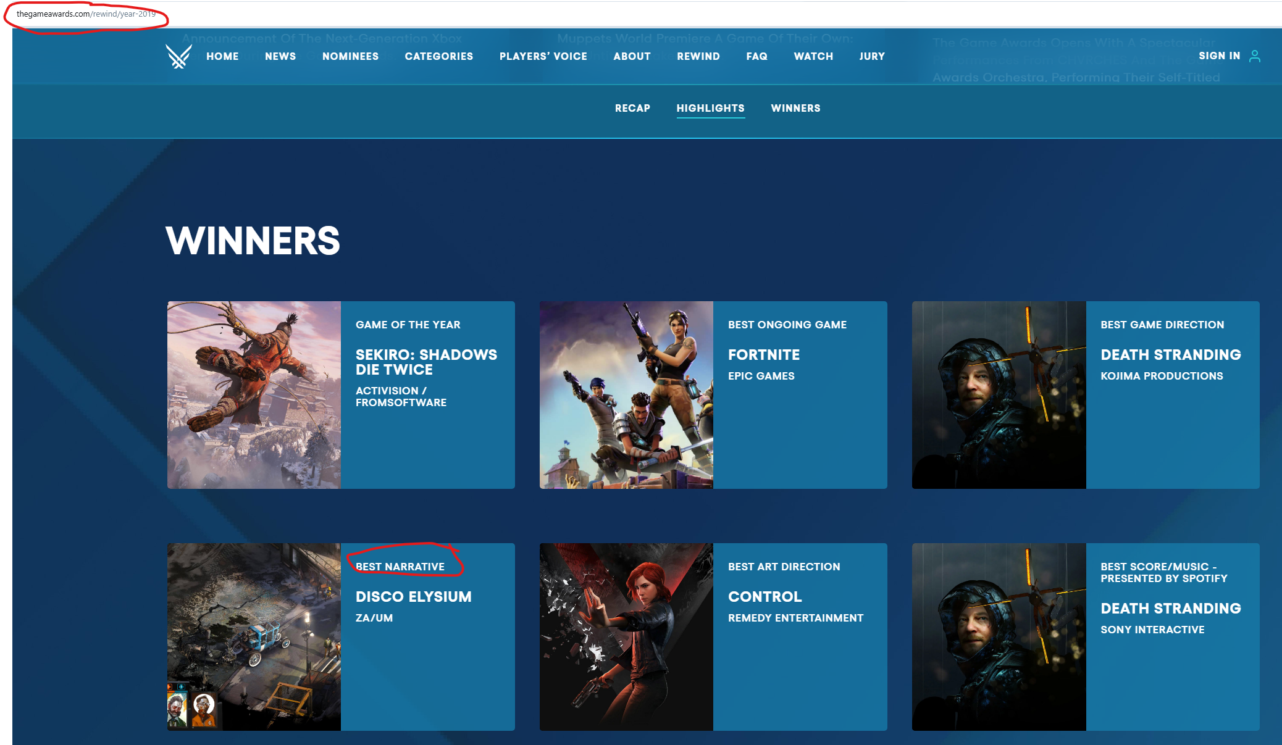
Task: Open the Nominees menu item
Action: click(x=350, y=56)
